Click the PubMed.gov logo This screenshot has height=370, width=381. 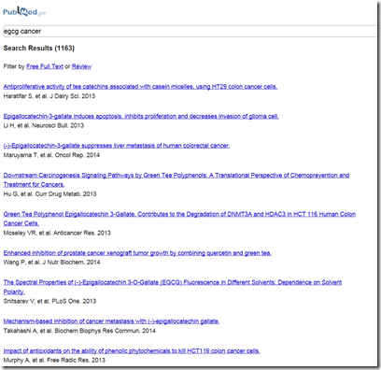(24, 11)
